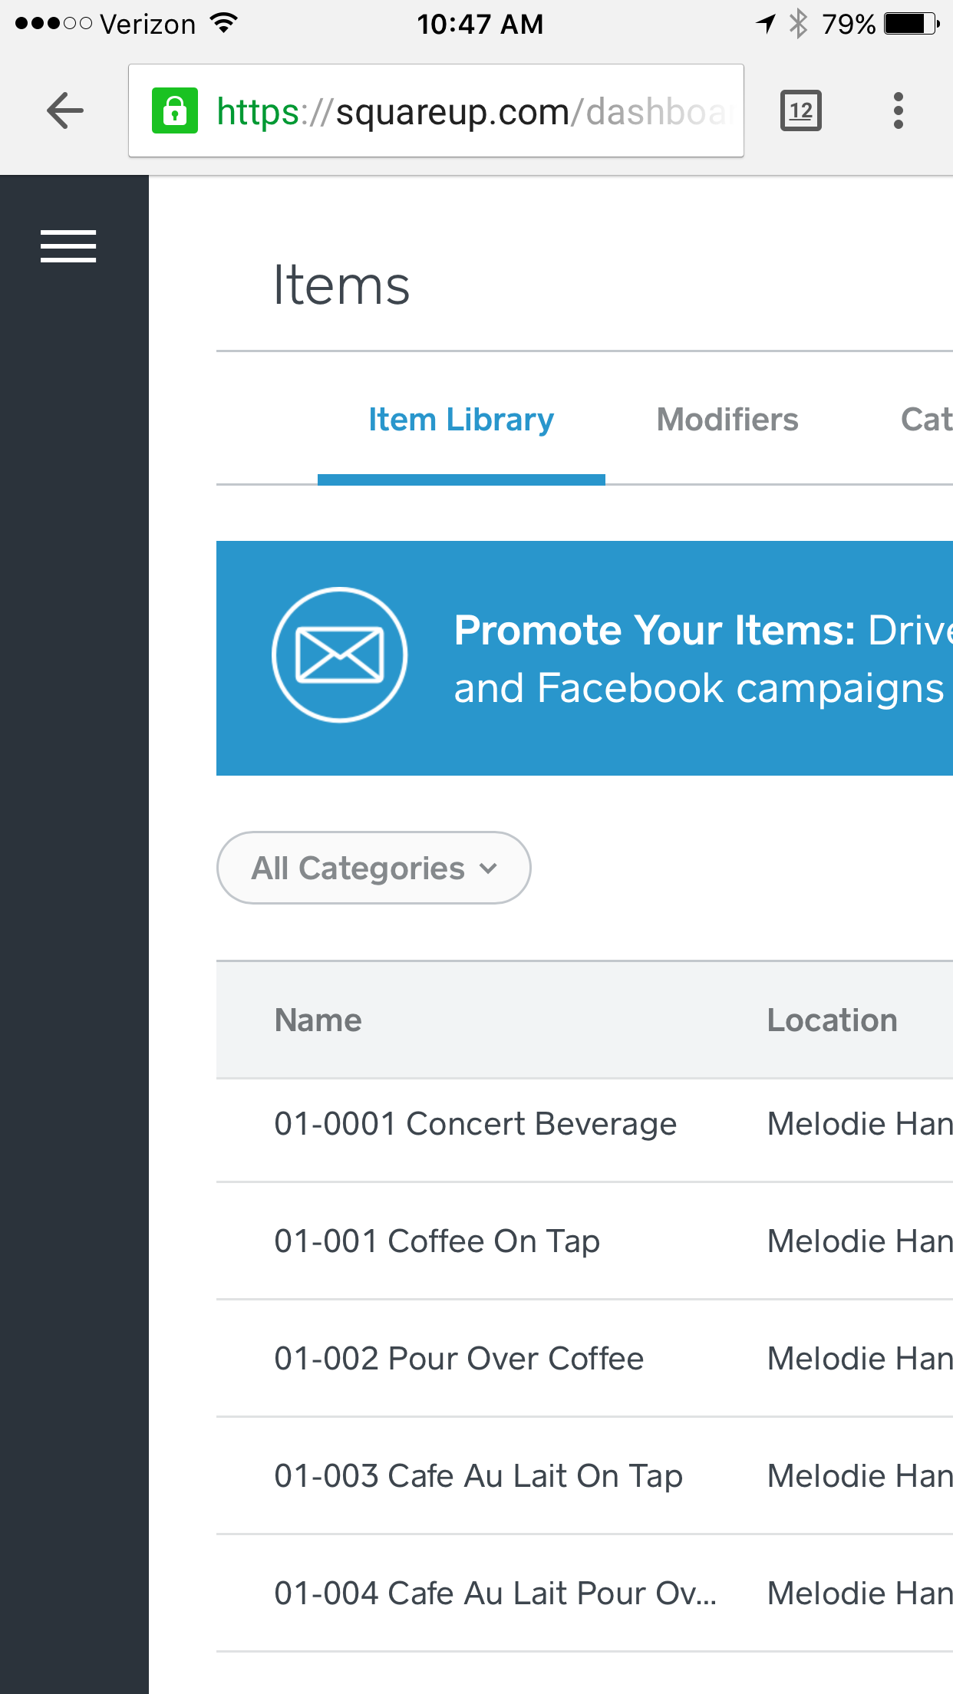The width and height of the screenshot is (953, 1694).
Task: Tap the green secure lock icon
Action: coord(175,111)
